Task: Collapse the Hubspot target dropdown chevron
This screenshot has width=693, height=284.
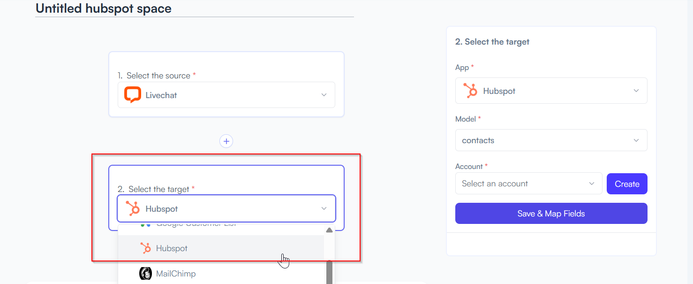Action: click(324, 208)
